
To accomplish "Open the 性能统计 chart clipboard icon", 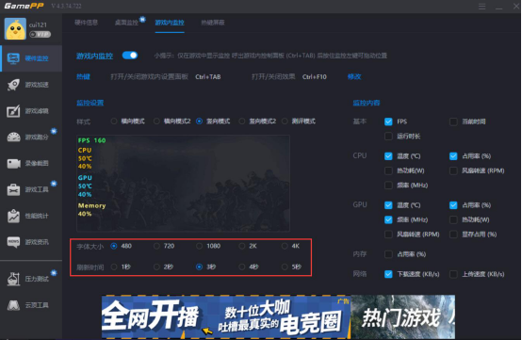I will click(x=13, y=216).
